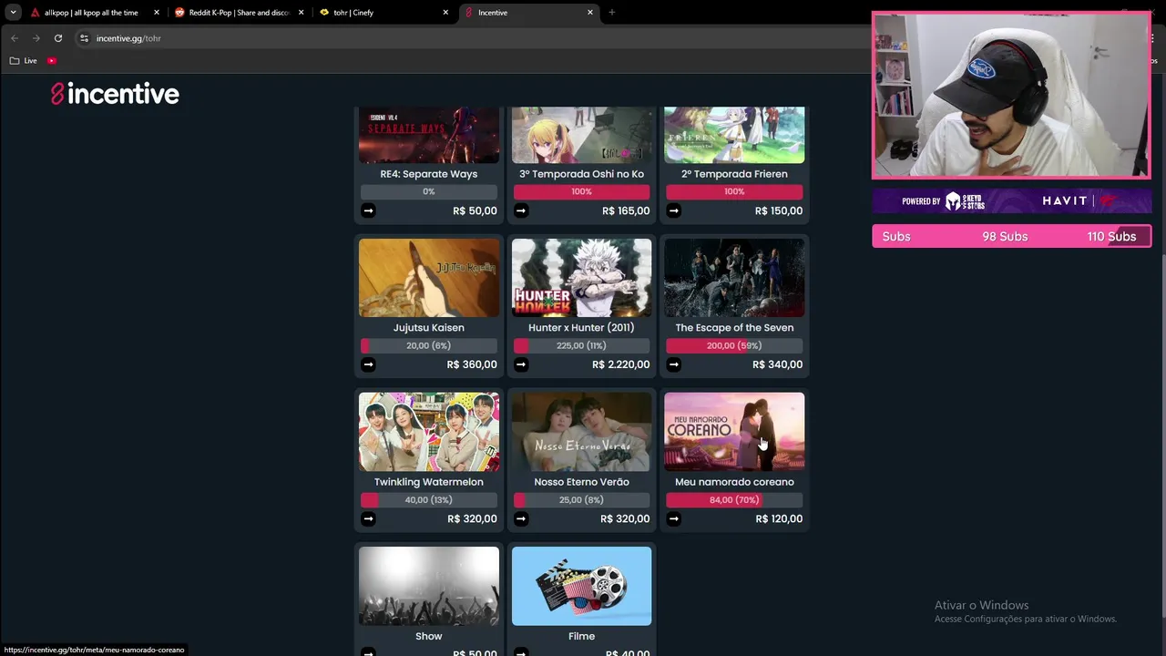The width and height of the screenshot is (1166, 656).
Task: Click arrow icon under 3º Temporada Oshi no Ko
Action: click(521, 210)
